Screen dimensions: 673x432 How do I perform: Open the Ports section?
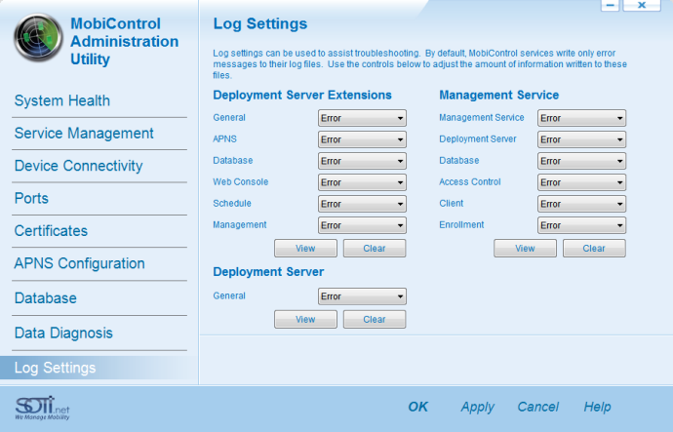(x=31, y=198)
